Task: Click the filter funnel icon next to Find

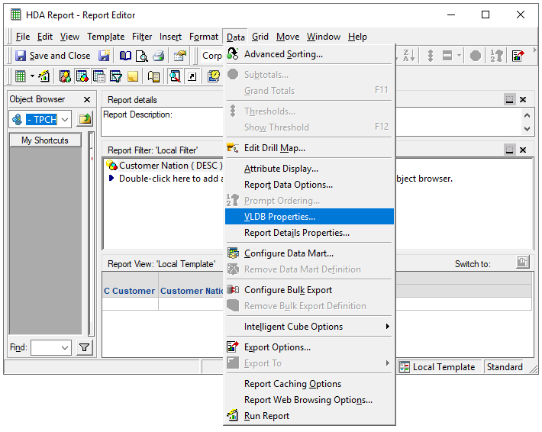Action: pyautogui.click(x=84, y=348)
